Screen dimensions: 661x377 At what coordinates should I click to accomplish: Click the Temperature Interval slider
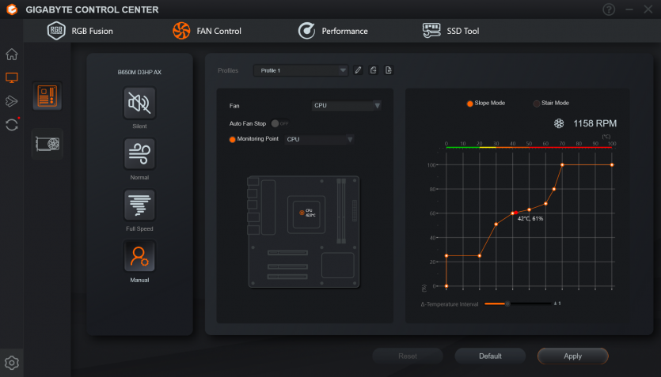point(507,303)
